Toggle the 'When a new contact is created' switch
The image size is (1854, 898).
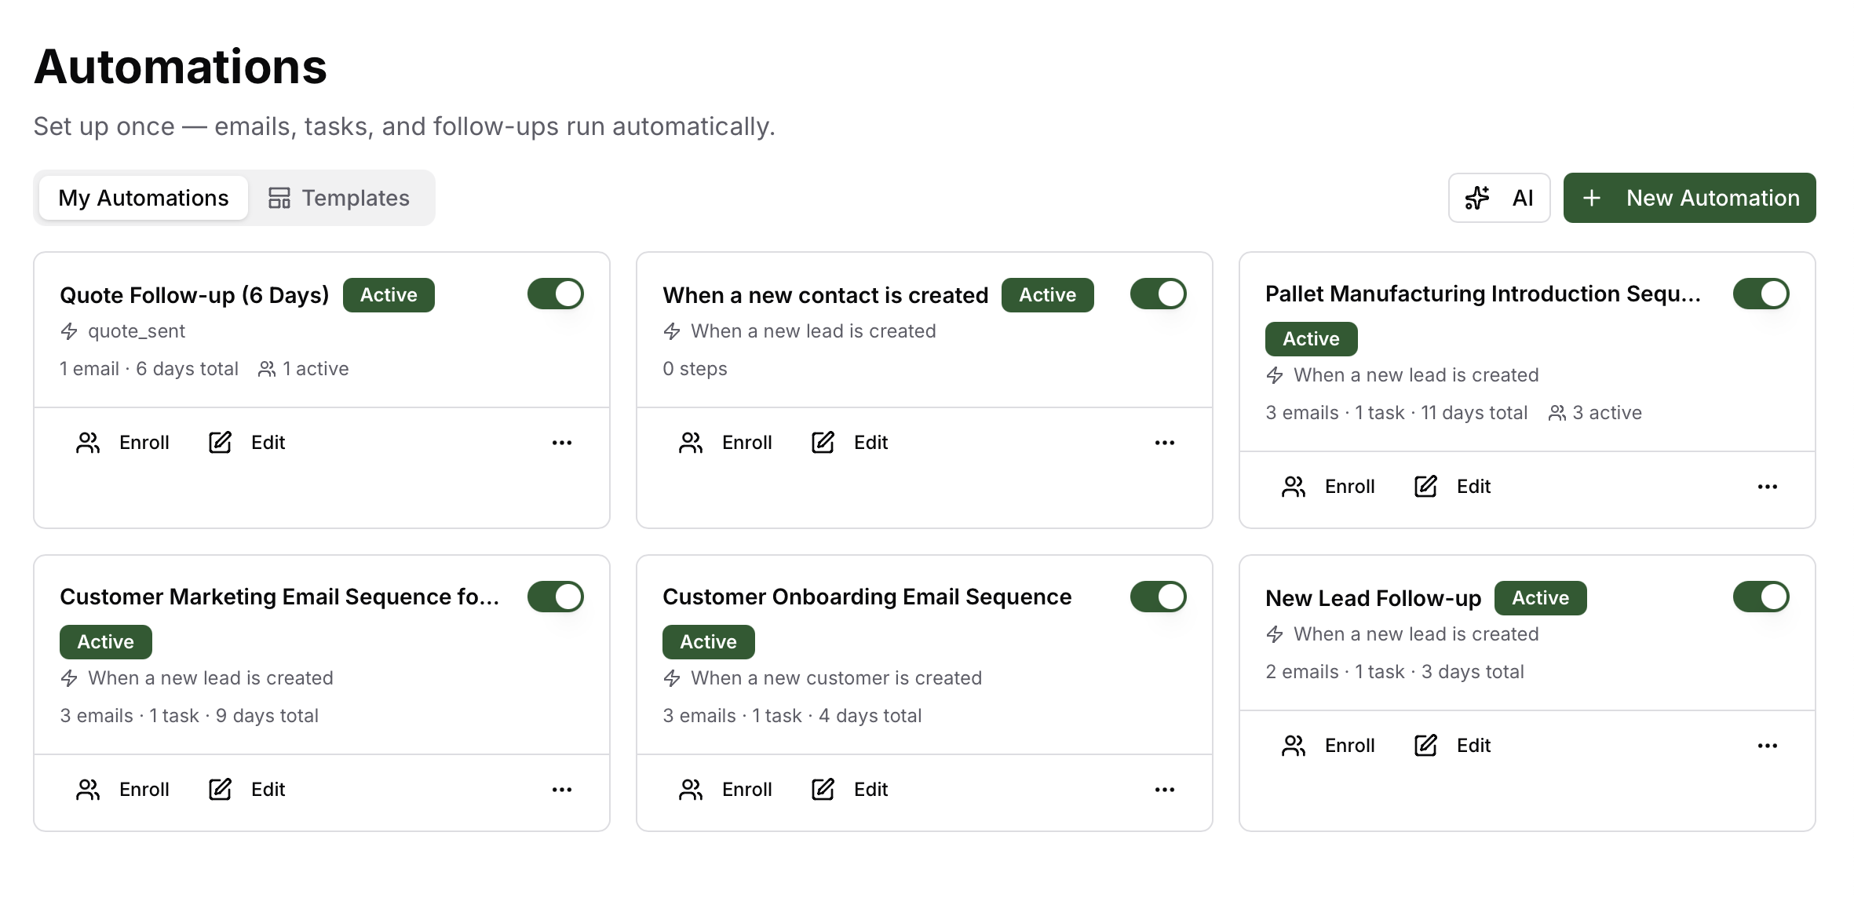[x=1159, y=294]
